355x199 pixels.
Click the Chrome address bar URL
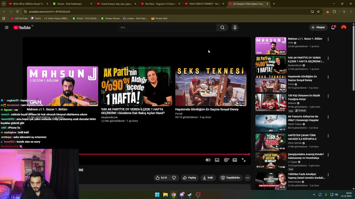(x=49, y=12)
